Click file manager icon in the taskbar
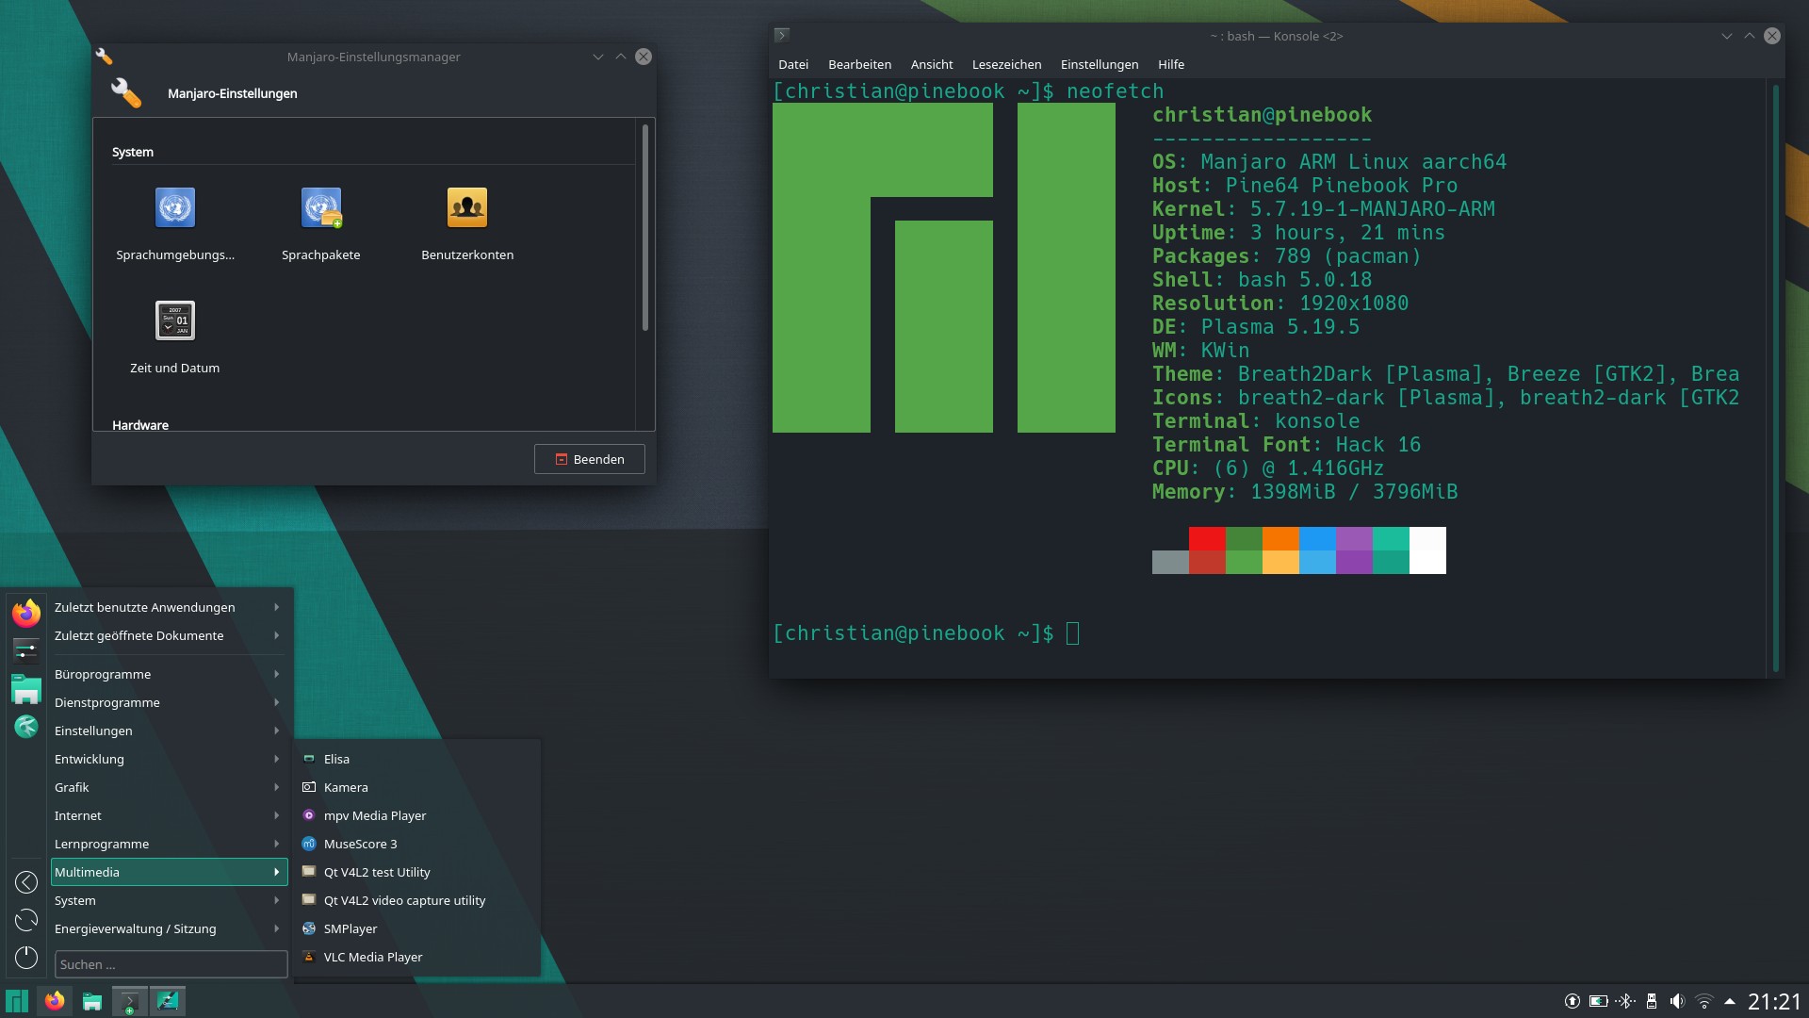1809x1018 pixels. (91, 1001)
